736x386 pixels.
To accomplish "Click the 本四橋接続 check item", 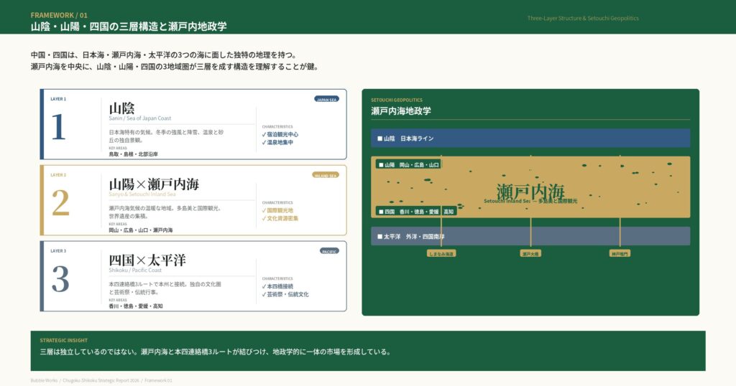I will pyautogui.click(x=277, y=286).
